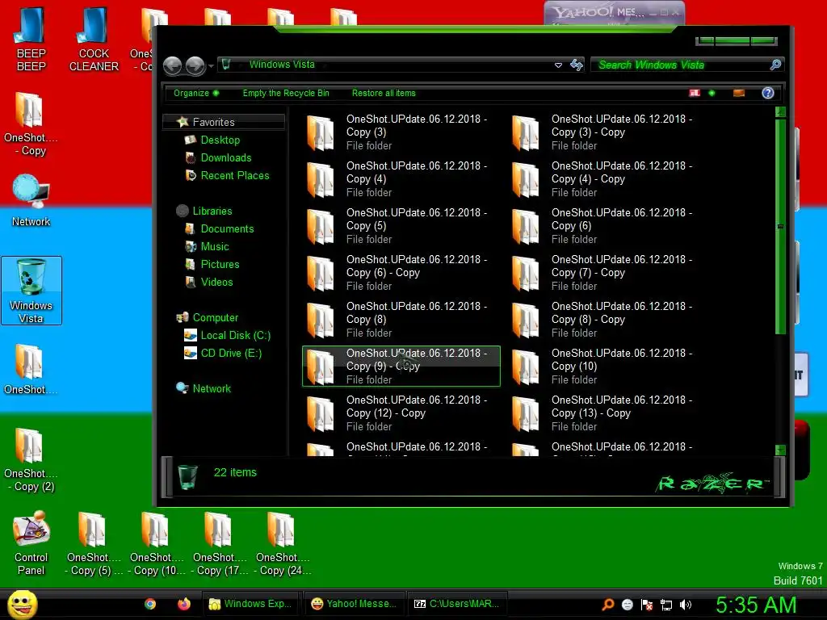
Task: Open the Pictures library
Action: pyautogui.click(x=220, y=264)
